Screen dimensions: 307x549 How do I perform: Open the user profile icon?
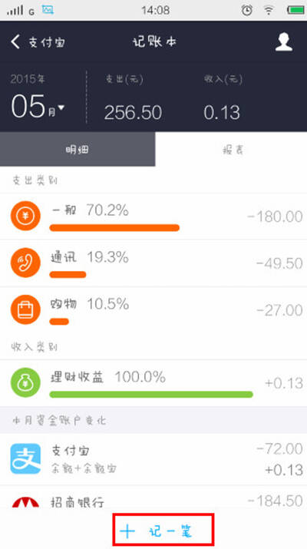point(283,42)
